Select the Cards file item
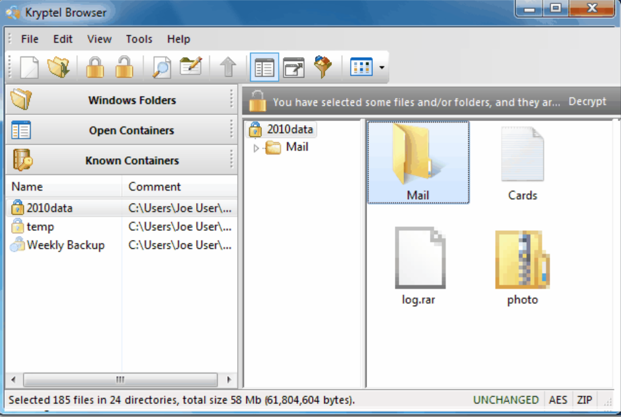This screenshot has width=621, height=417. click(522, 162)
